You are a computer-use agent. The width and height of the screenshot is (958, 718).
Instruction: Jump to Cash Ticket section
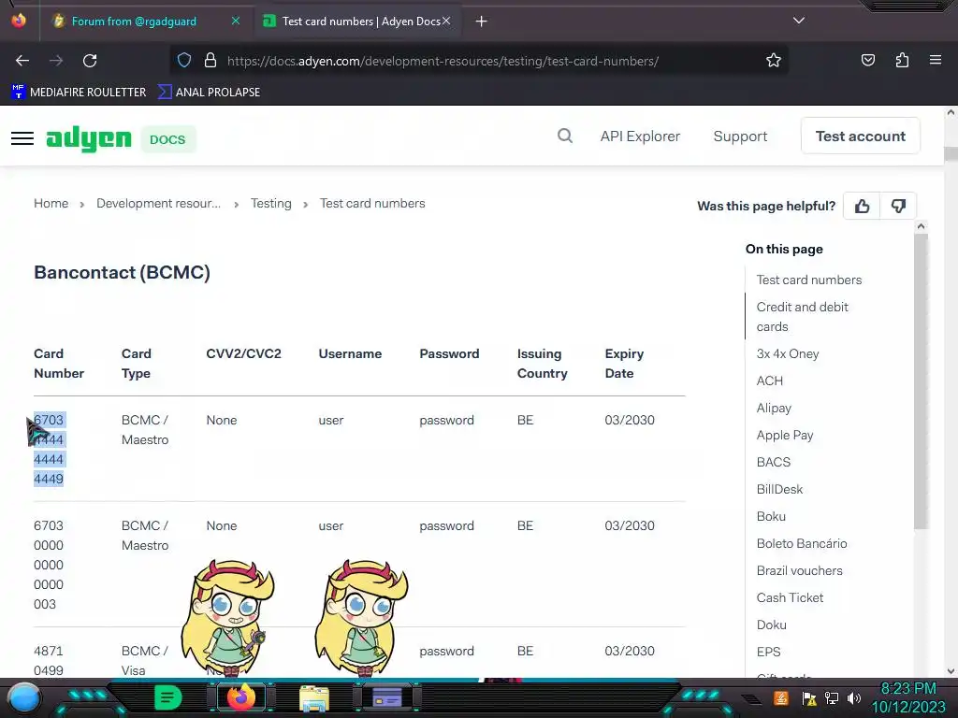(790, 597)
